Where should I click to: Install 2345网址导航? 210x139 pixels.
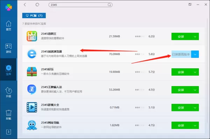click(x=181, y=125)
